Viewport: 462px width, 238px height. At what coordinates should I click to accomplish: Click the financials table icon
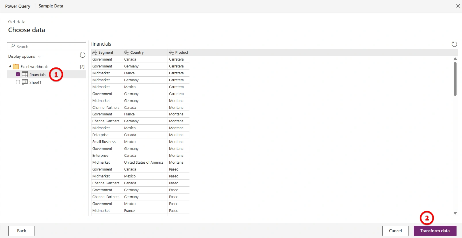[x=25, y=74]
